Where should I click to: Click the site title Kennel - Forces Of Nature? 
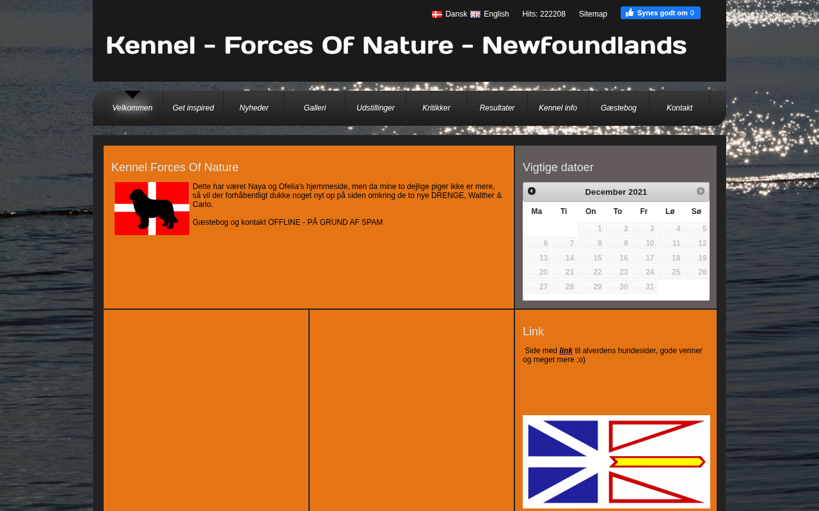[x=396, y=45]
